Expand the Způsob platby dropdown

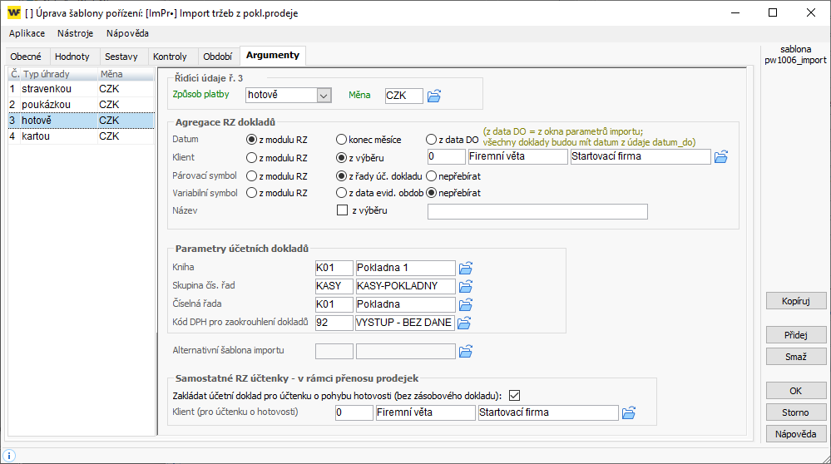pyautogui.click(x=324, y=96)
